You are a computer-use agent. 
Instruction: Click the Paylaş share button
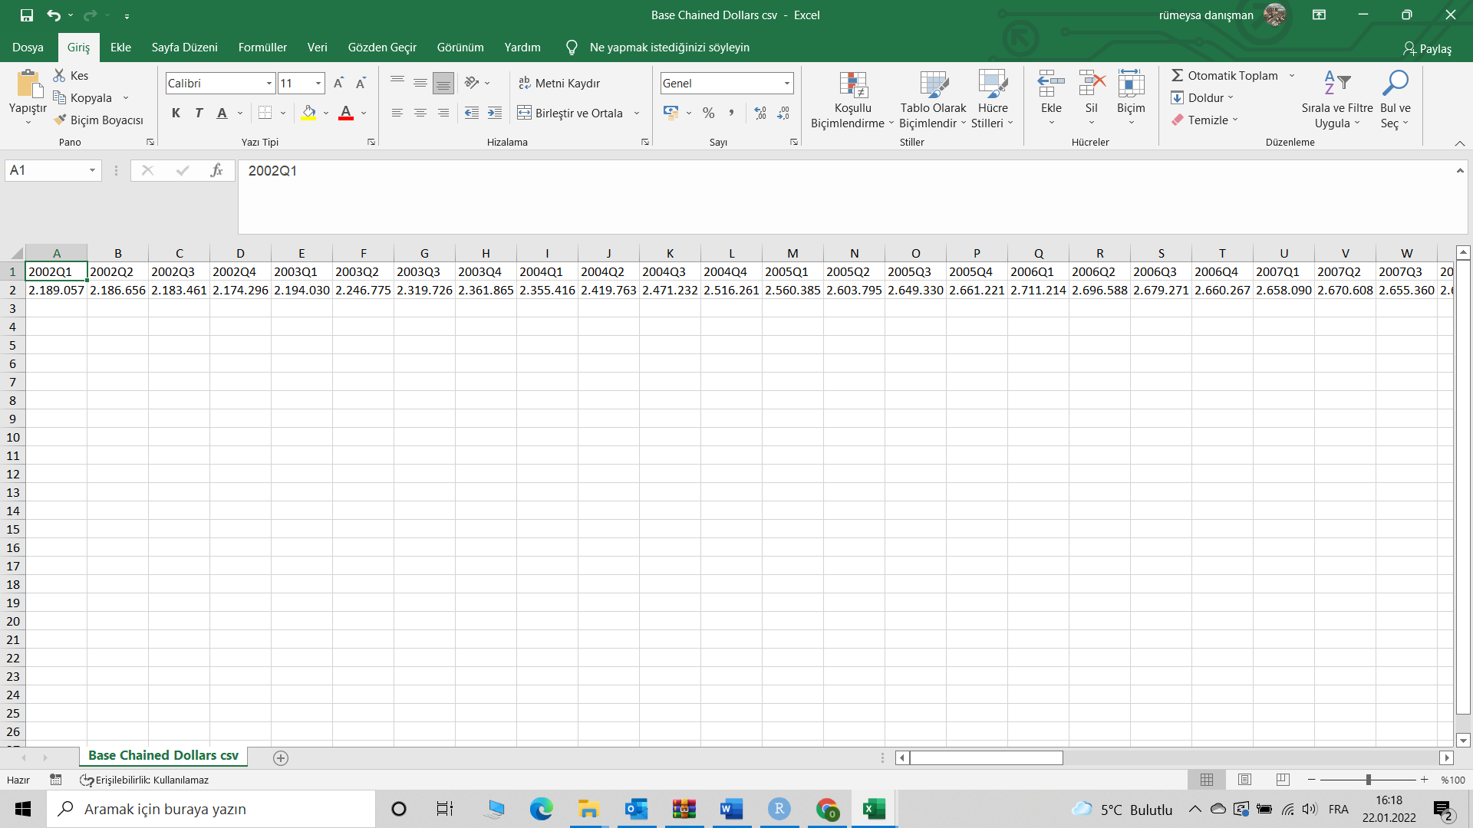1426,48
